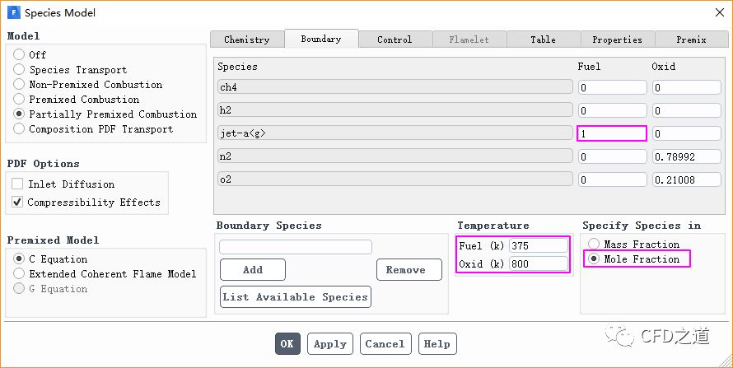Select Extended Coherent Flame Model
Viewport: 733px width, 368px height.
[x=19, y=274]
